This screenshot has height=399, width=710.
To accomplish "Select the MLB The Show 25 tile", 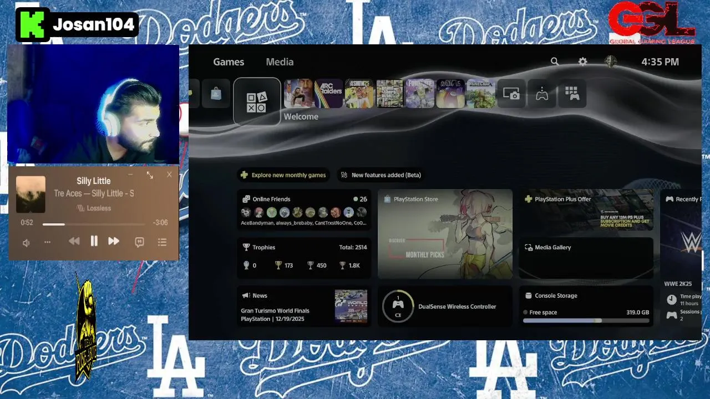I will pos(359,94).
